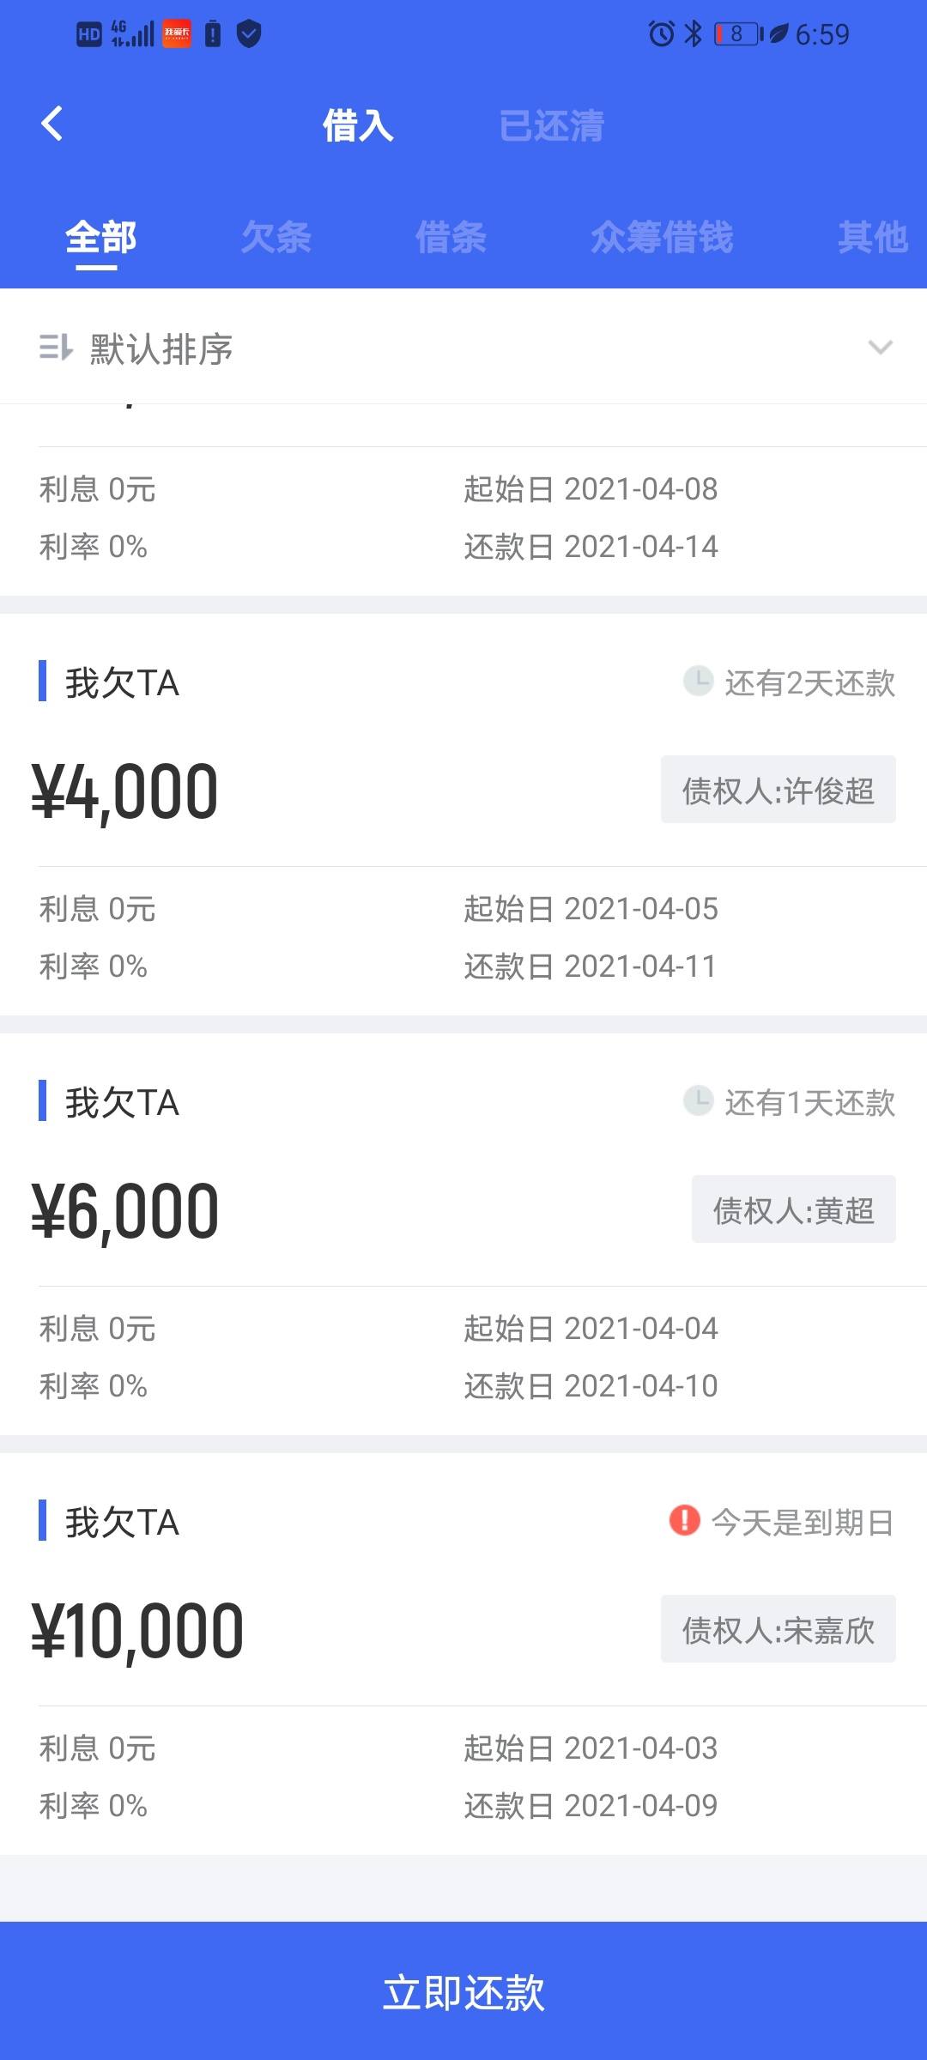Tap clock icon beside 还有2天还款
The width and height of the screenshot is (927, 2060).
[x=698, y=682]
